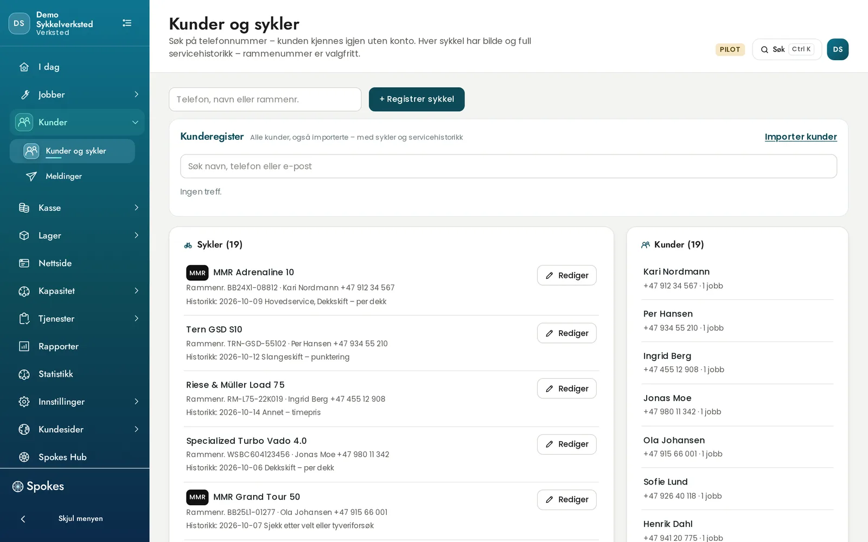Expand the Kundesider submenu chevron
The width and height of the screenshot is (868, 542).
tap(136, 429)
